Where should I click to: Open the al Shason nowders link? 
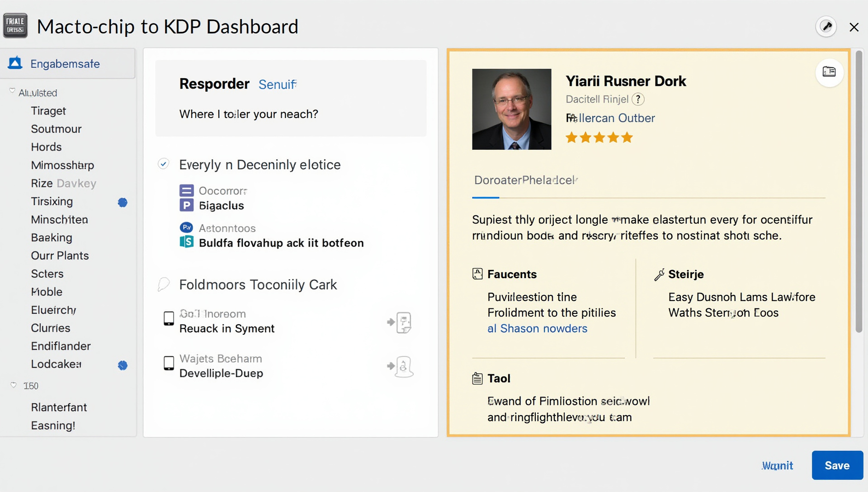pyautogui.click(x=537, y=329)
